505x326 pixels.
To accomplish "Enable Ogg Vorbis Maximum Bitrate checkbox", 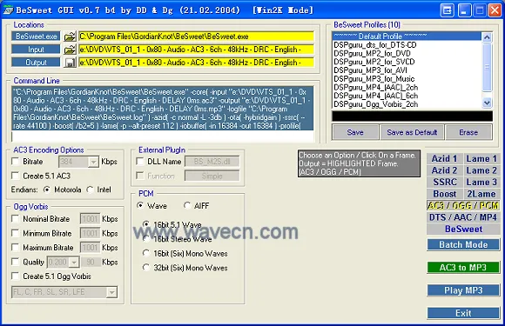I will (15, 247).
